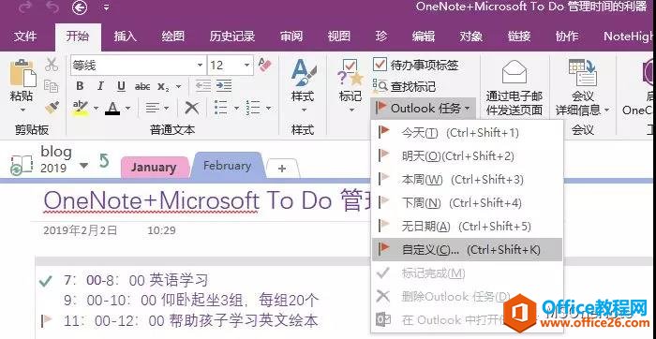This screenshot has height=339, width=656.
Task: Click the Increase Indent icon
Action: [224, 86]
